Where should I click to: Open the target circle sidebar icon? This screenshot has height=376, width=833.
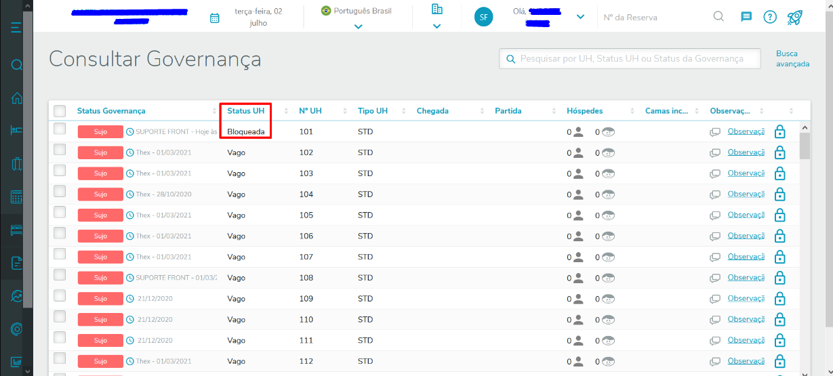point(17,329)
